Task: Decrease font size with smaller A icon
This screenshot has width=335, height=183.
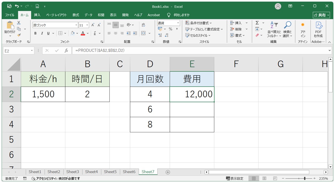Action: [x=99, y=25]
